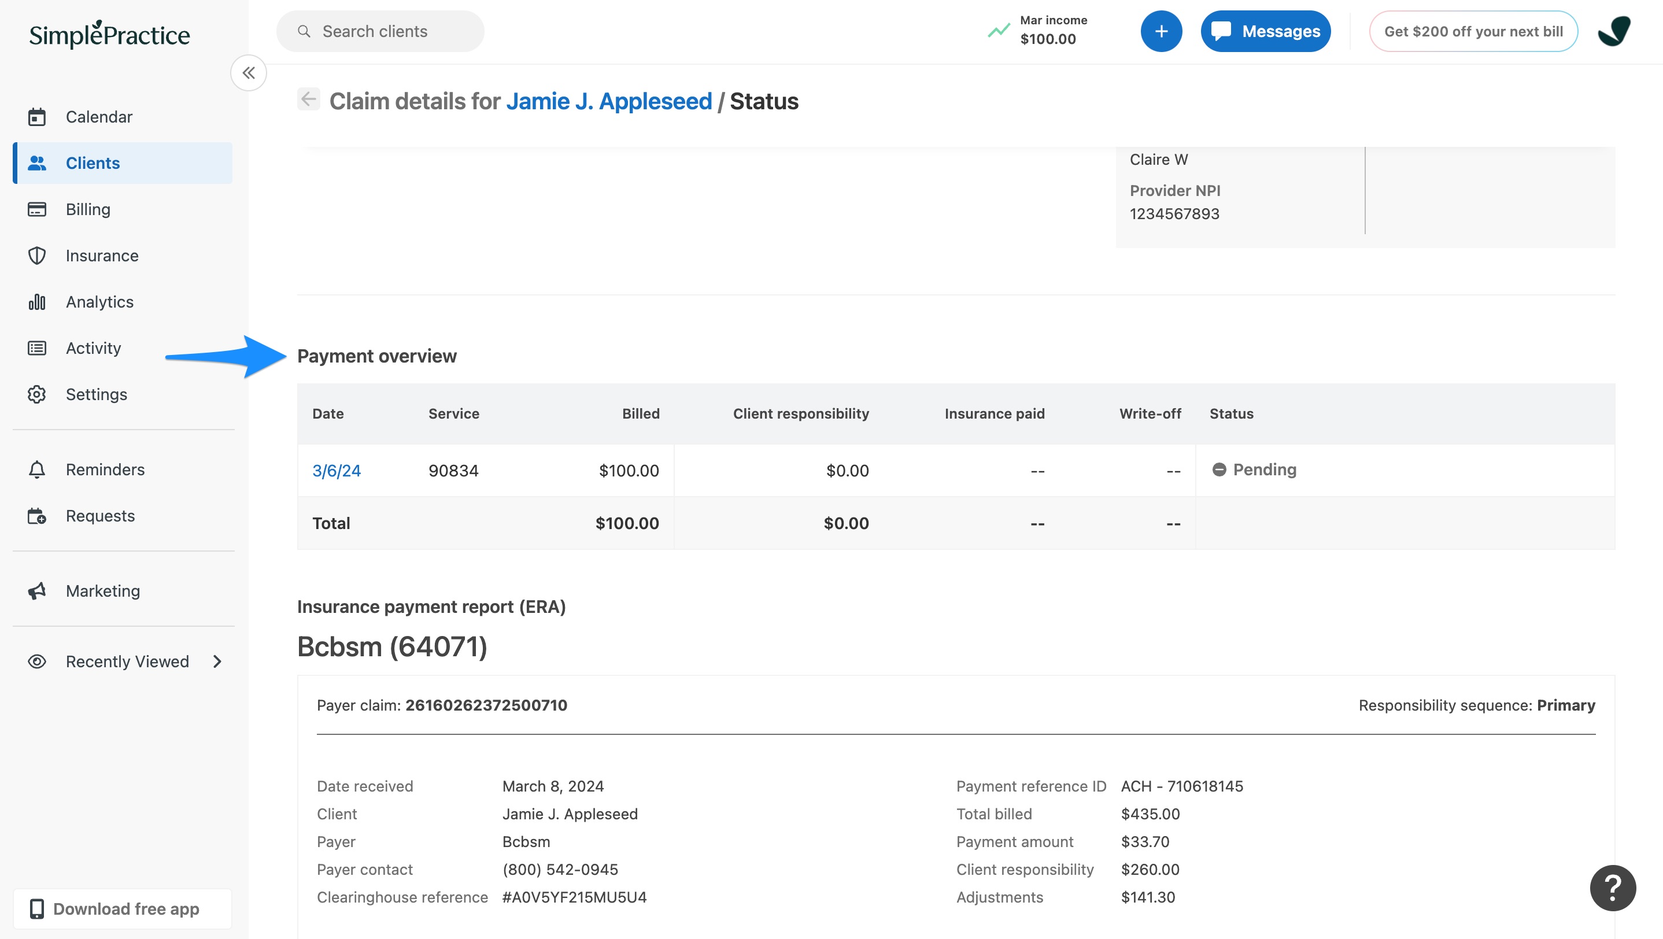This screenshot has width=1663, height=939.
Task: Click Responsibility sequence Primary text
Action: coord(1476,705)
